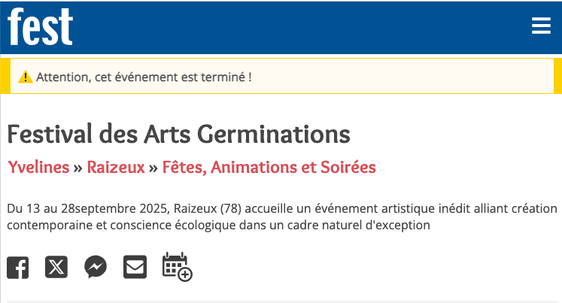
Task: Share event via Messenger icon
Action: tap(96, 267)
